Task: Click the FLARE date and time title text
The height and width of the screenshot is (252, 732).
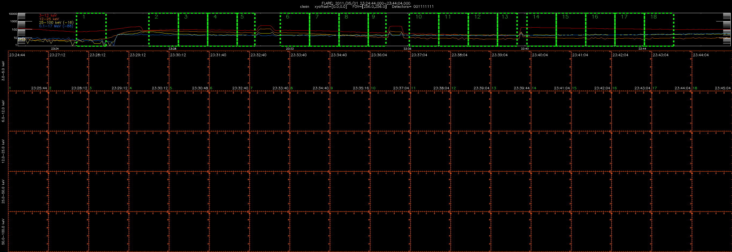Action: click(x=366, y=3)
